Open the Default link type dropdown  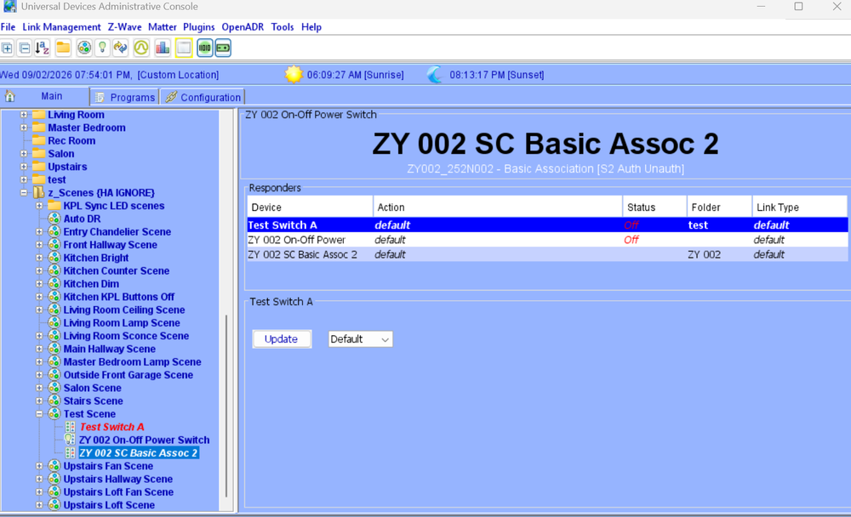coord(360,339)
